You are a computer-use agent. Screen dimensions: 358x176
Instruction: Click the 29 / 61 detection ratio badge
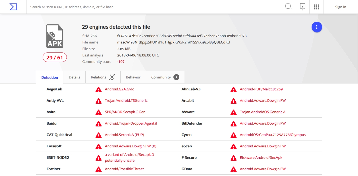pyautogui.click(x=55, y=58)
